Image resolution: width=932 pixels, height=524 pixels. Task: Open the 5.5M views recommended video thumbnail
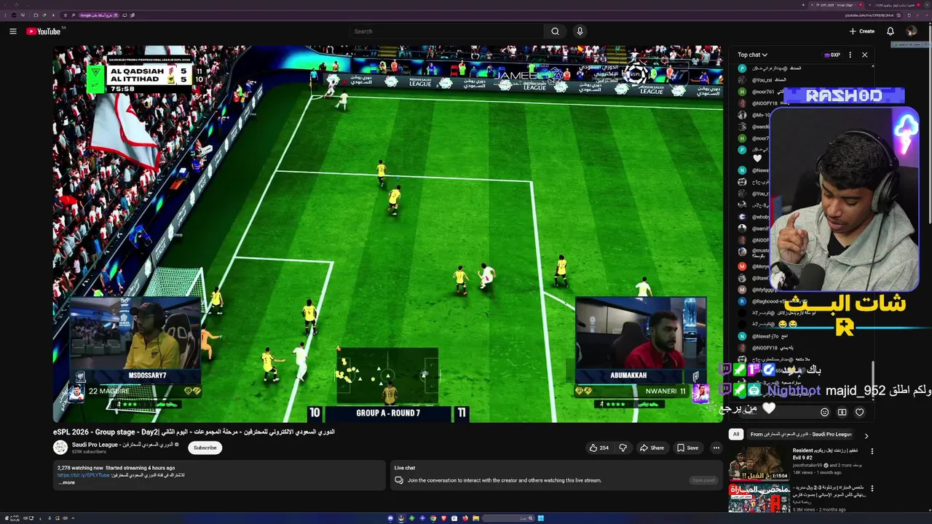[759, 499]
